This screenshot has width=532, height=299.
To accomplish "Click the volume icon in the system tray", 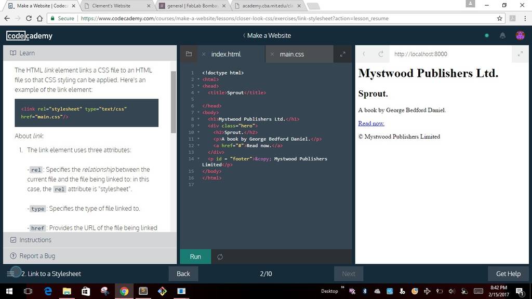I will (x=451, y=291).
